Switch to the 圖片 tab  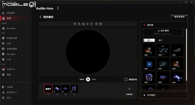(160, 40)
